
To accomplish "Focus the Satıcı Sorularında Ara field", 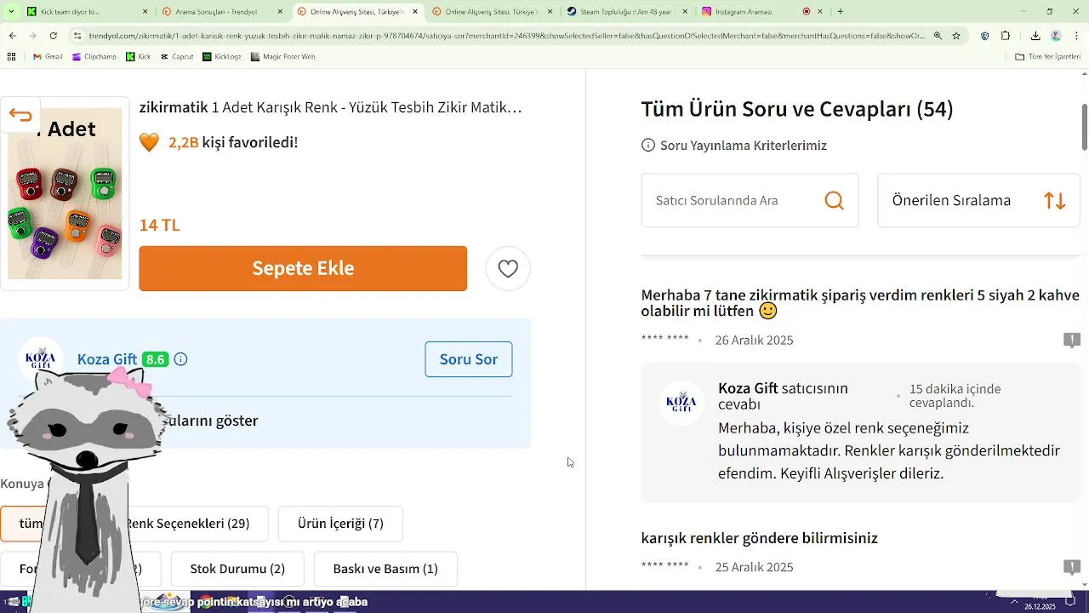I will click(x=732, y=201).
